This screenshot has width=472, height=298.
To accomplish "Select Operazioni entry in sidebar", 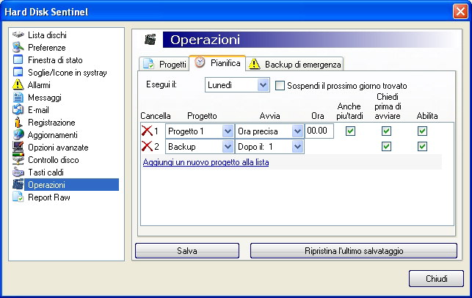I will tap(71, 185).
